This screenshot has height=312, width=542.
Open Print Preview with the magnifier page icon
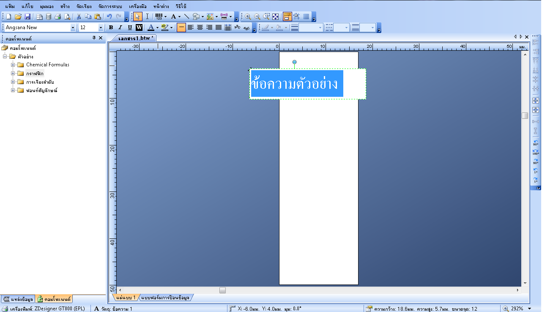(x=67, y=16)
